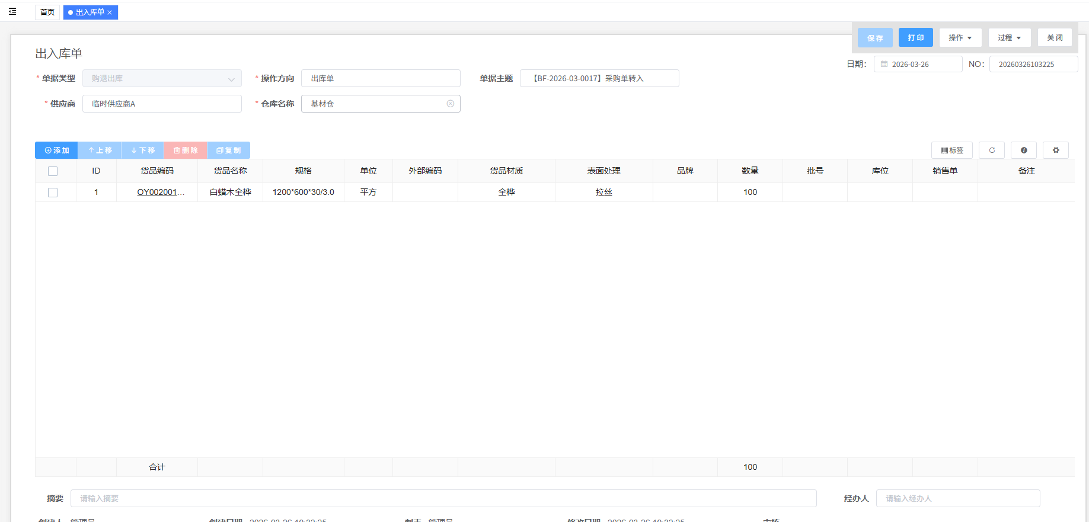Viewport: 1089px width, 522px height.
Task: Click the 标签 barcode label button
Action: point(951,150)
